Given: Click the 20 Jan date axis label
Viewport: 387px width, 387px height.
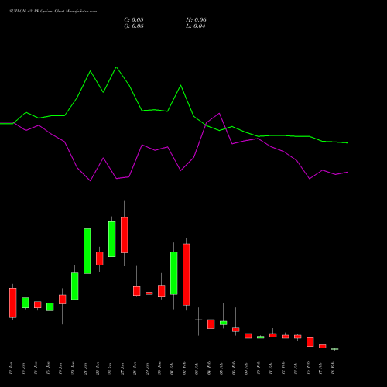Looking at the screenshot, I should click(73, 368).
